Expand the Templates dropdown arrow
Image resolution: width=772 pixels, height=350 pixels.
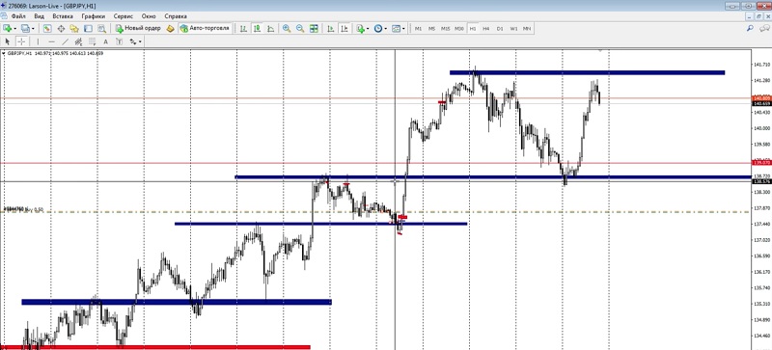tap(403, 29)
